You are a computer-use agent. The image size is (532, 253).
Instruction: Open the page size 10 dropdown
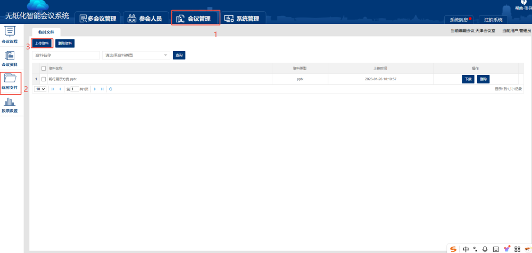pos(40,89)
